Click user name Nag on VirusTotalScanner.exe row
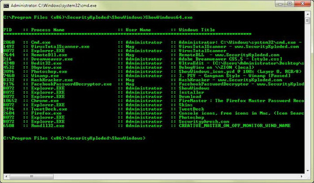The height and width of the screenshot is (183, 314). pos(130,47)
